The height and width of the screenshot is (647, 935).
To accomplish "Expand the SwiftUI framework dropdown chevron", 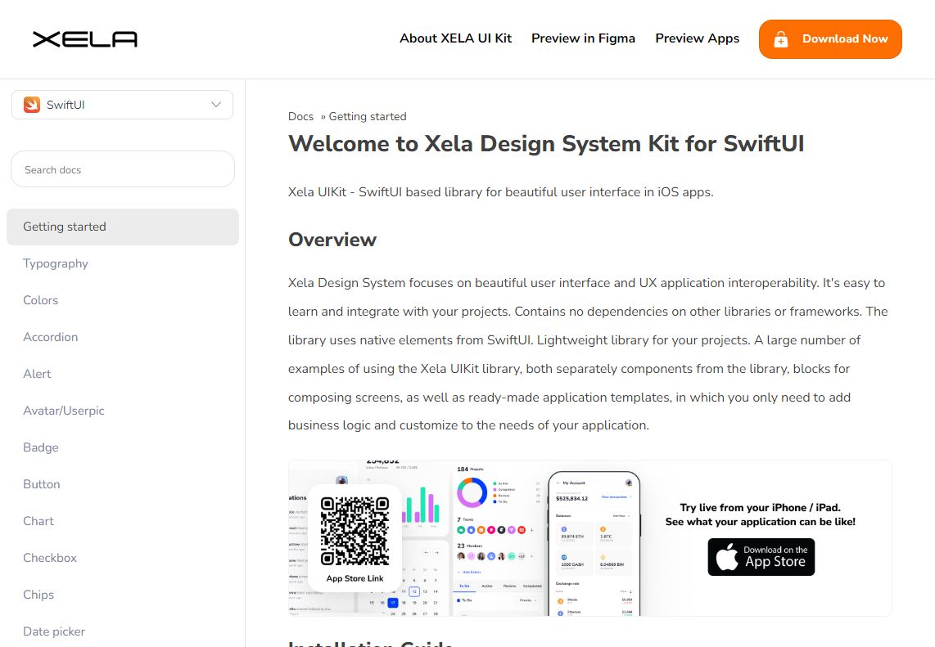I will (x=216, y=105).
